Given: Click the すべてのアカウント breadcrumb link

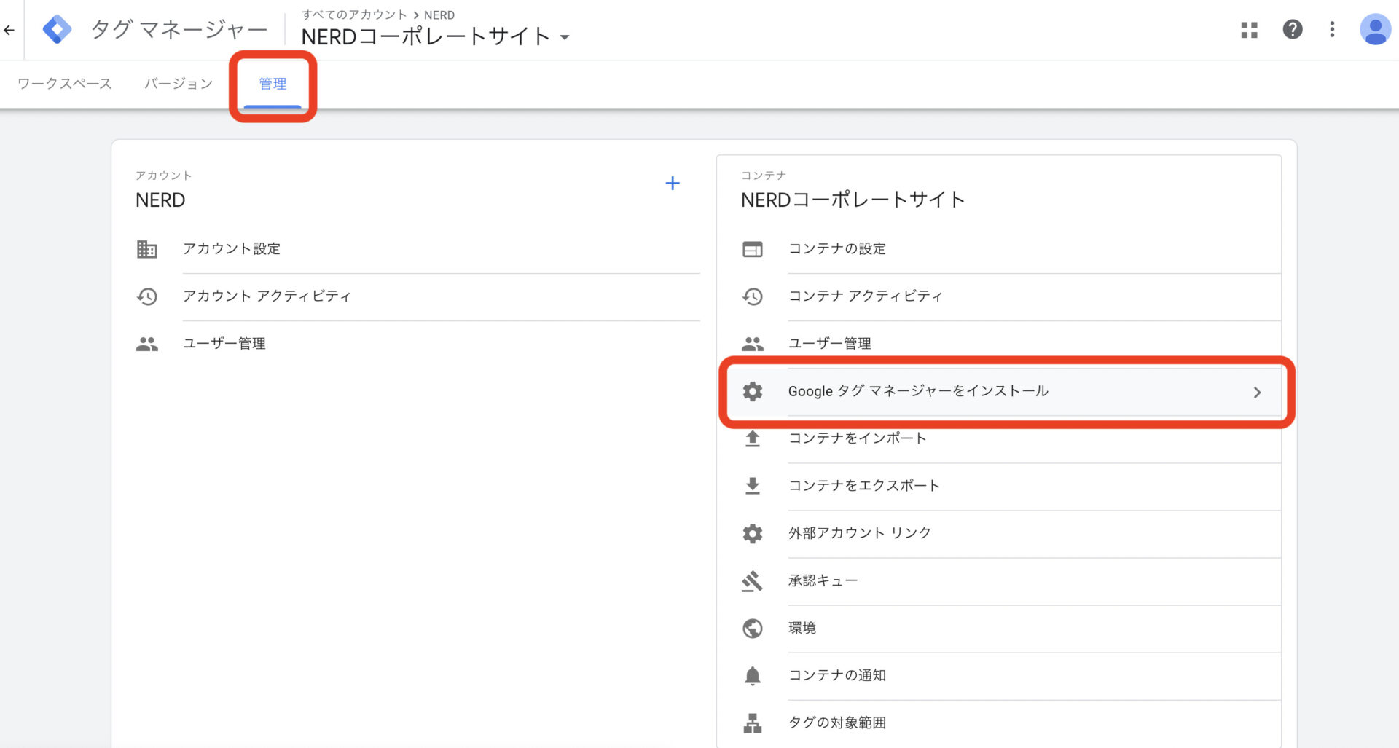Looking at the screenshot, I should 354,15.
